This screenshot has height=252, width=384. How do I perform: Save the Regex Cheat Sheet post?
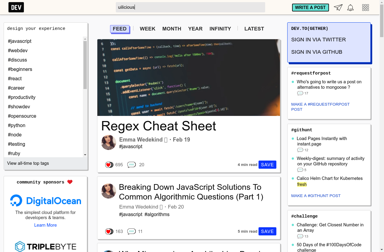pyautogui.click(x=267, y=165)
